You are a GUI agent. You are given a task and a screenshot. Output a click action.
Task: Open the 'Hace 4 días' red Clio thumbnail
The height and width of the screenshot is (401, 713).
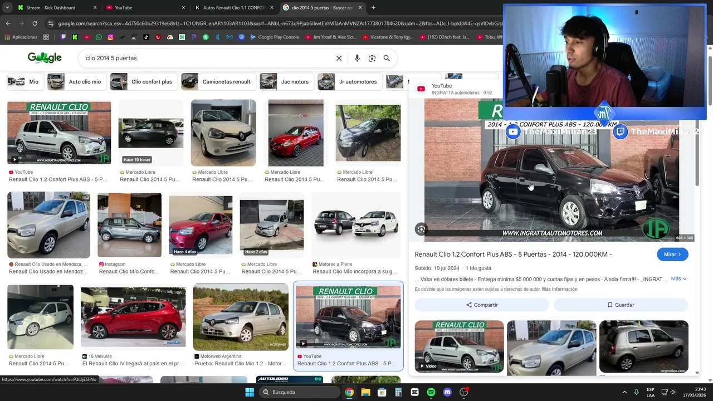tap(201, 225)
